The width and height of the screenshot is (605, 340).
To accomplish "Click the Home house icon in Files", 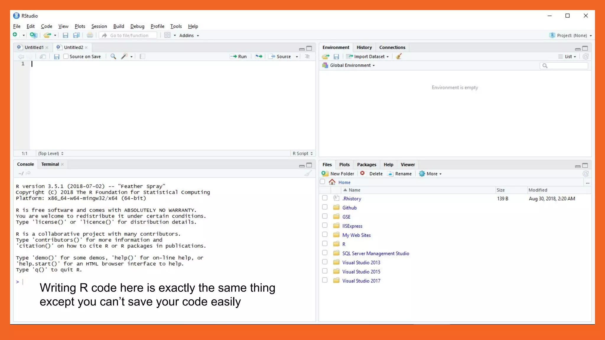I will tap(332, 182).
